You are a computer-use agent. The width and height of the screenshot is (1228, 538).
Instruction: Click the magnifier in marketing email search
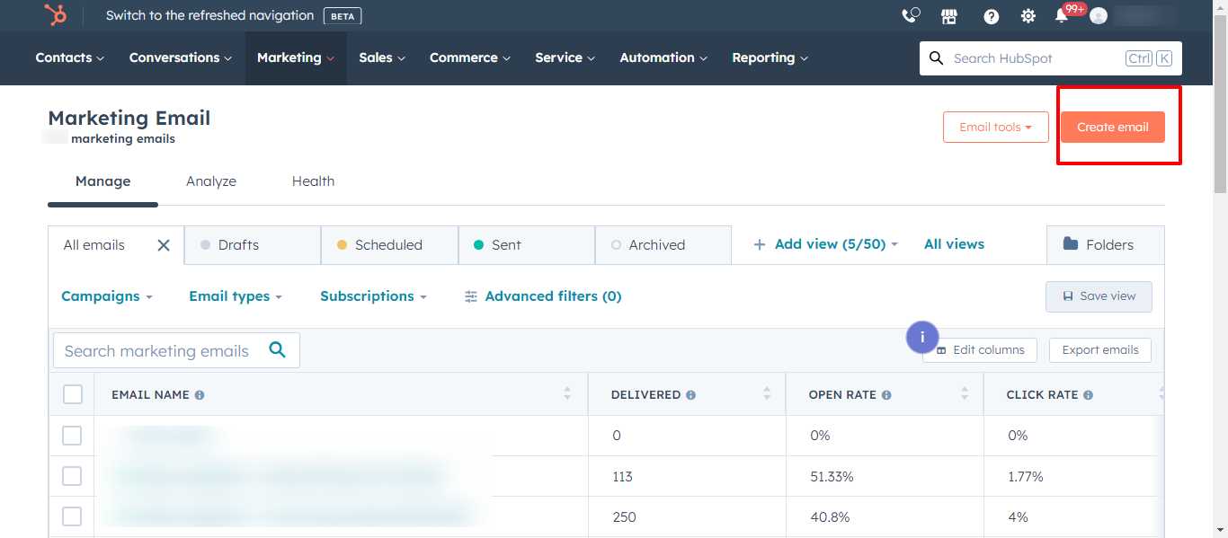(x=277, y=350)
